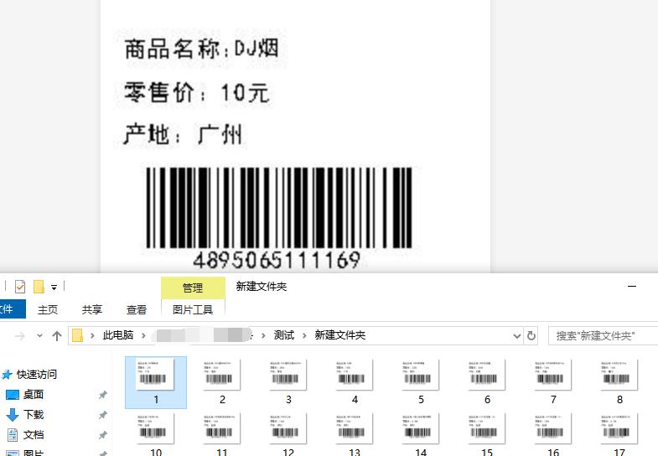Click the document icon beside 文档
The width and height of the screenshot is (658, 456).
(13, 434)
